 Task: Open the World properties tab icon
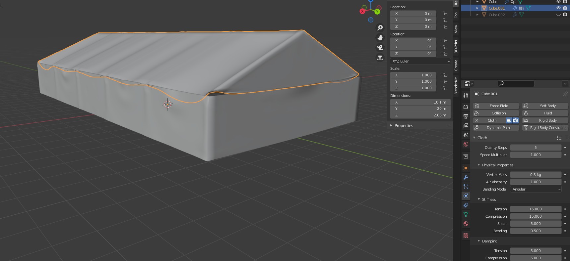(466, 144)
